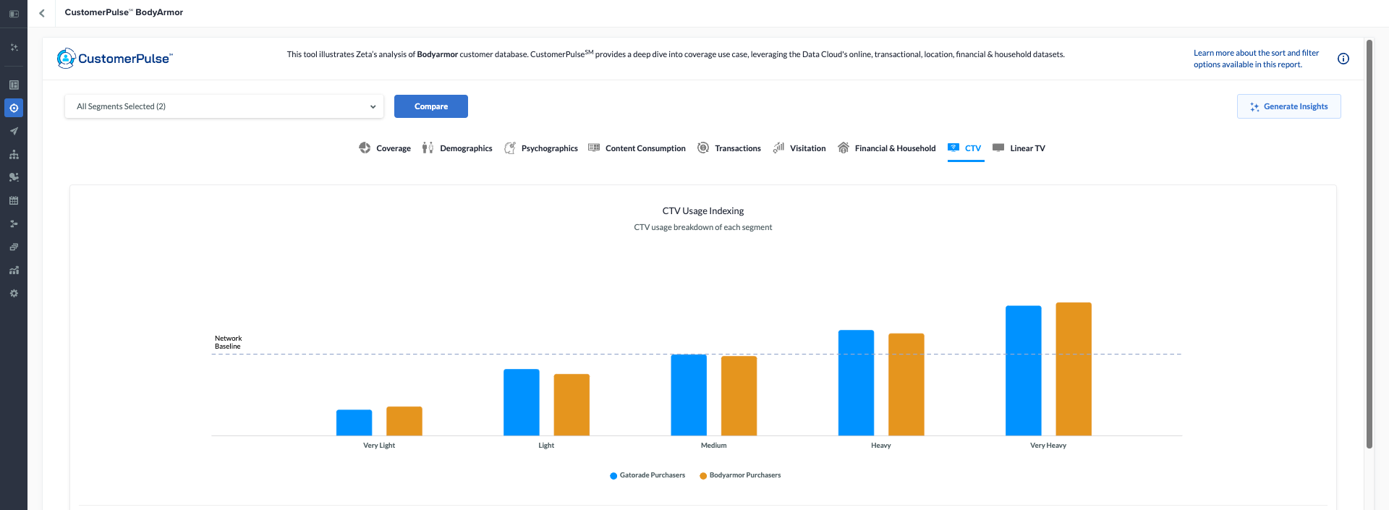1389x510 pixels.
Task: Click the Visitation bar-signal icon
Action: [x=778, y=148]
